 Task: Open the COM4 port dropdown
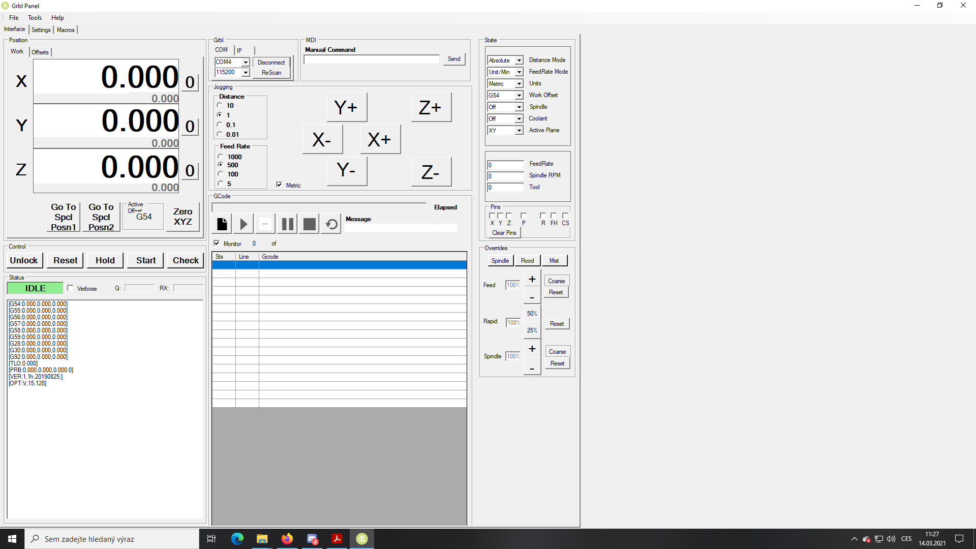click(x=246, y=62)
